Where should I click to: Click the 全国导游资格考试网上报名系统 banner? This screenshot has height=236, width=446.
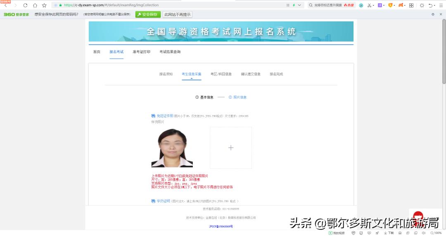click(221, 31)
